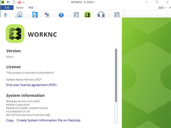Click 'NVIDIA RTX A2000 12GB/PCIe/SSE2' line

[27, 108]
